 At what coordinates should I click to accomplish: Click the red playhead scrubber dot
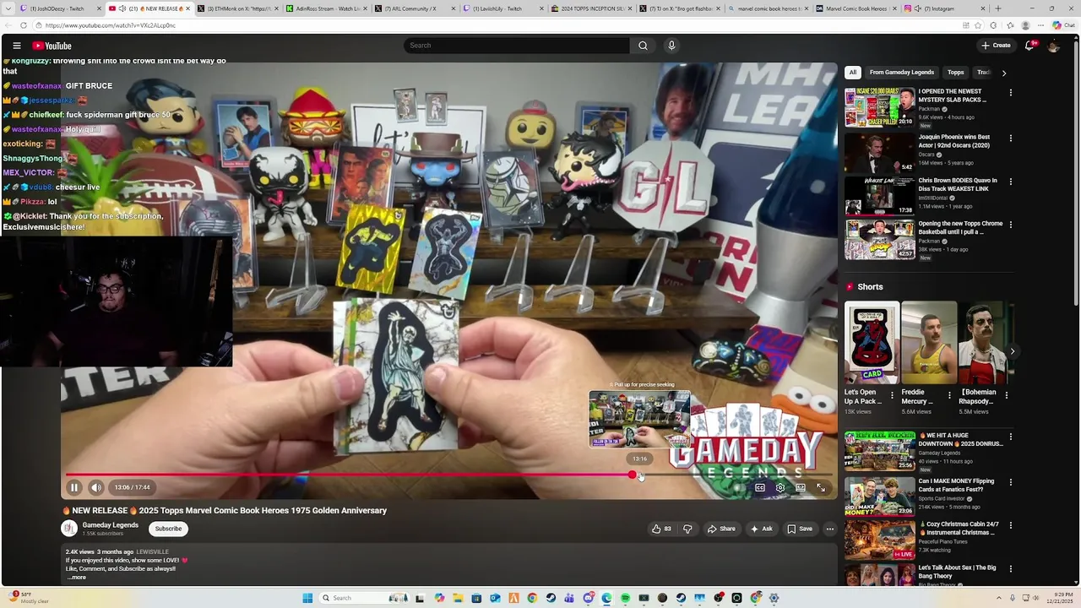point(633,475)
